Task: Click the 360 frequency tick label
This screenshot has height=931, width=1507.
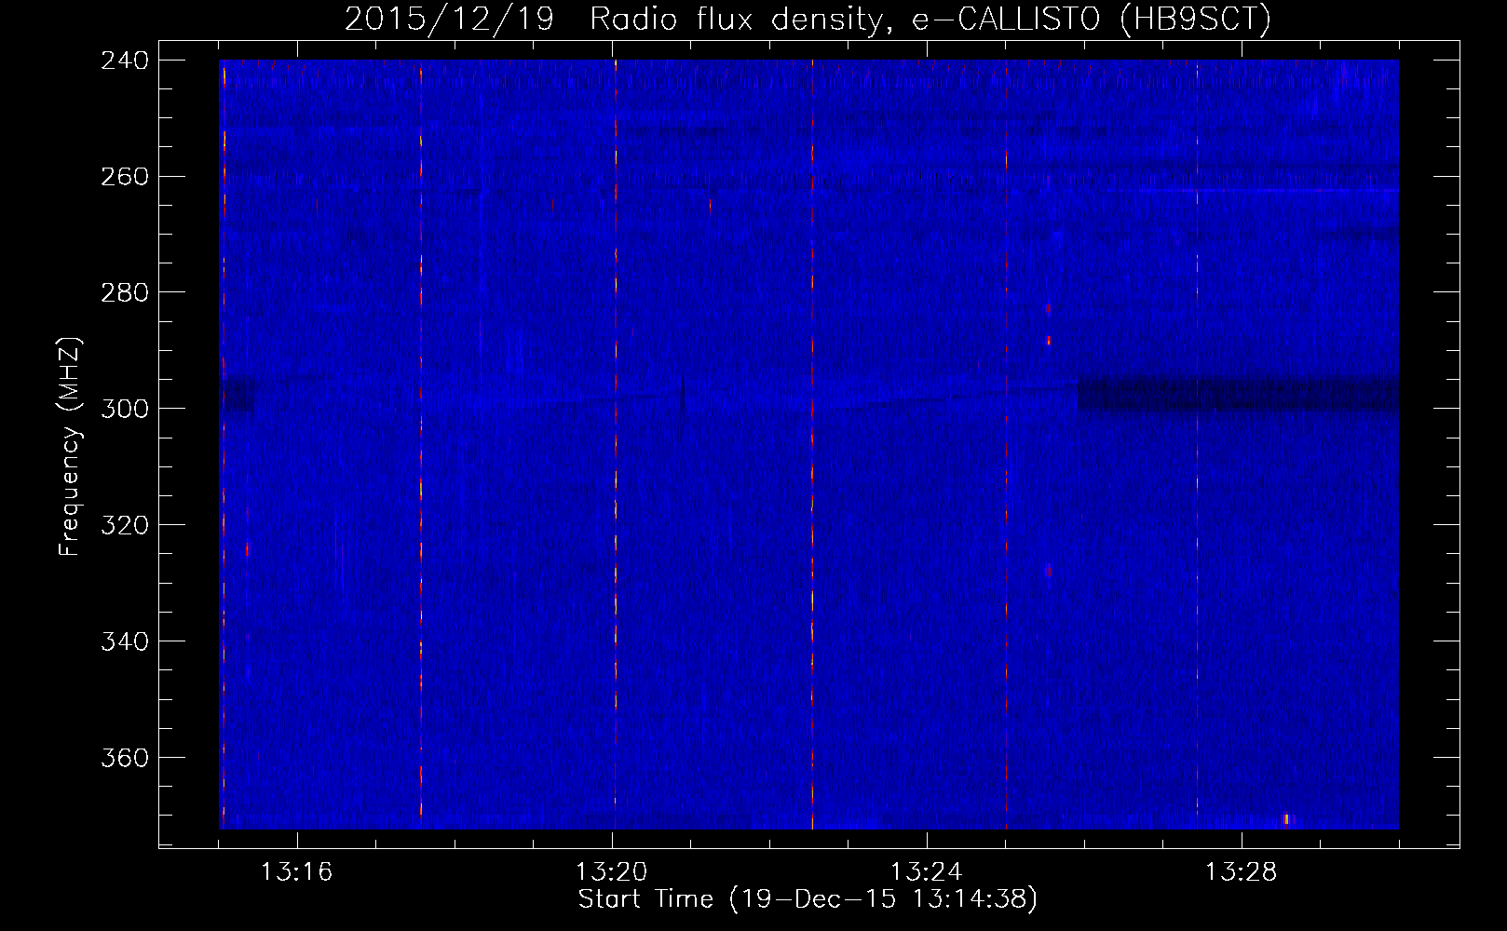Action: [x=125, y=758]
